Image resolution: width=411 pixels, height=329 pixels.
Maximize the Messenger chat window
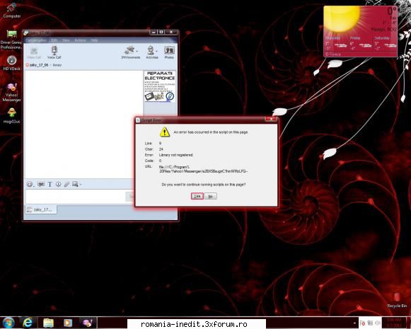click(x=161, y=32)
